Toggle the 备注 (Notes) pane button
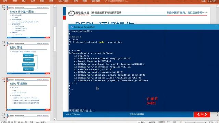The width and height of the screenshot is (219, 123). (x=141, y=122)
